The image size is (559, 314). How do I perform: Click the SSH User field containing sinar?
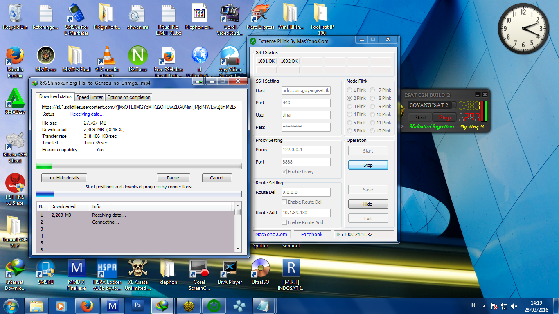(306, 115)
